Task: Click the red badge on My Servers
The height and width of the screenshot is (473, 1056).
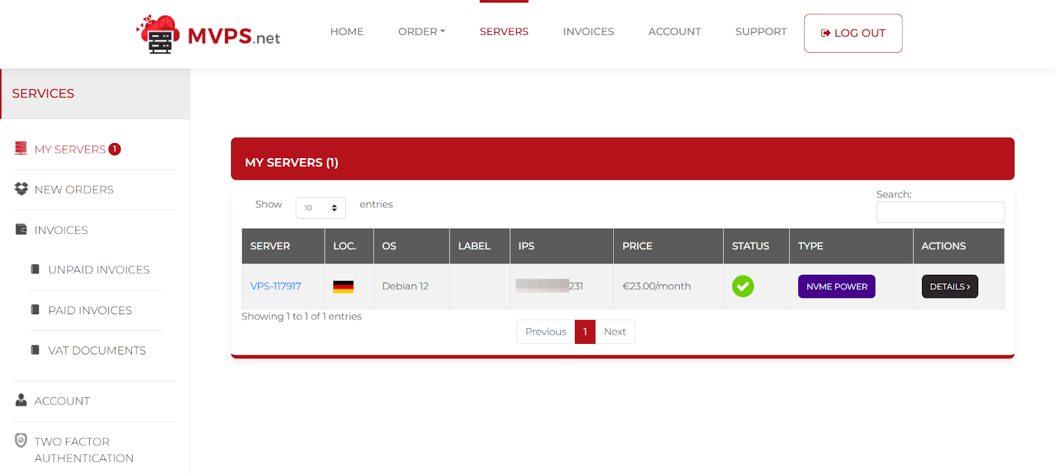Action: point(115,149)
